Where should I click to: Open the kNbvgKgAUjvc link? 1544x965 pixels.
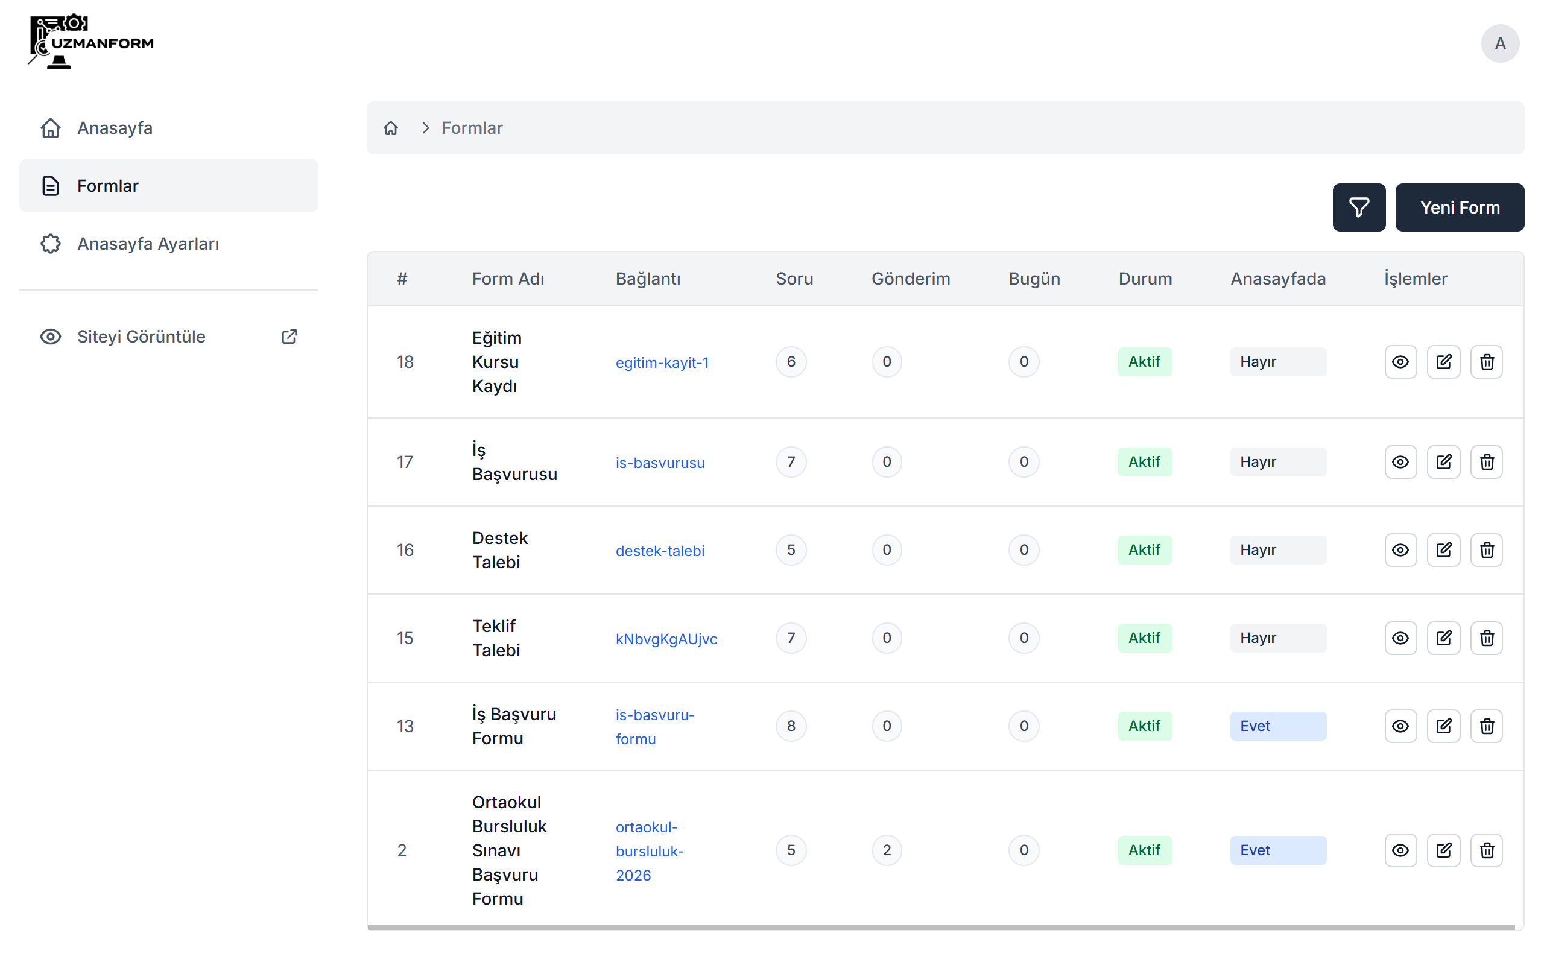(x=666, y=639)
